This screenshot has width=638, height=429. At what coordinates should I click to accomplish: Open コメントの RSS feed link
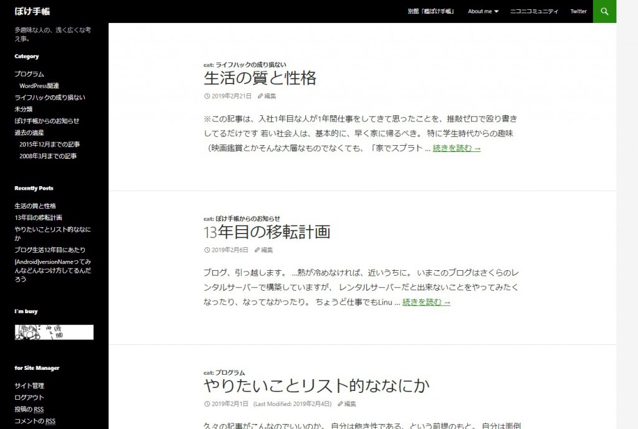[35, 422]
